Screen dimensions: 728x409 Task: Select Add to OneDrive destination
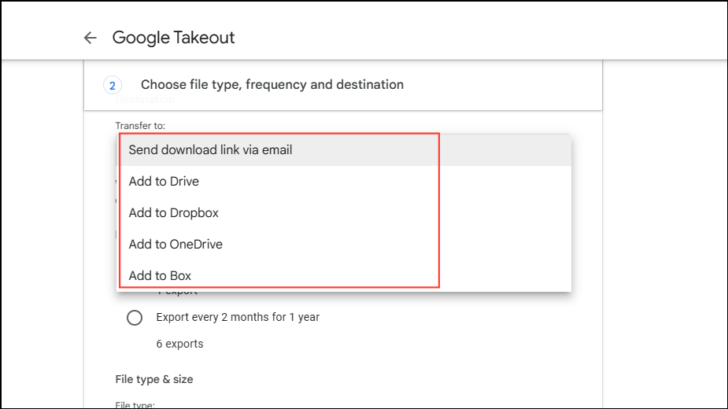click(x=344, y=244)
